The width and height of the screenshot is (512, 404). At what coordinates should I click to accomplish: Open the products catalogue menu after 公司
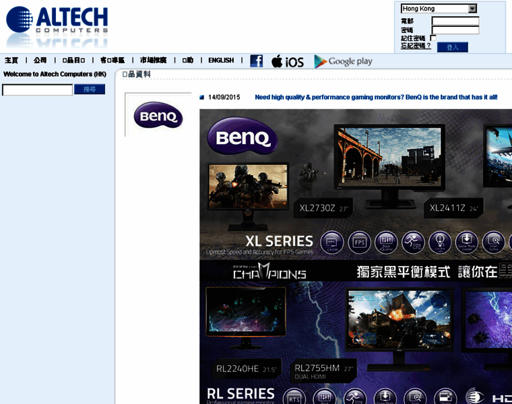point(73,61)
